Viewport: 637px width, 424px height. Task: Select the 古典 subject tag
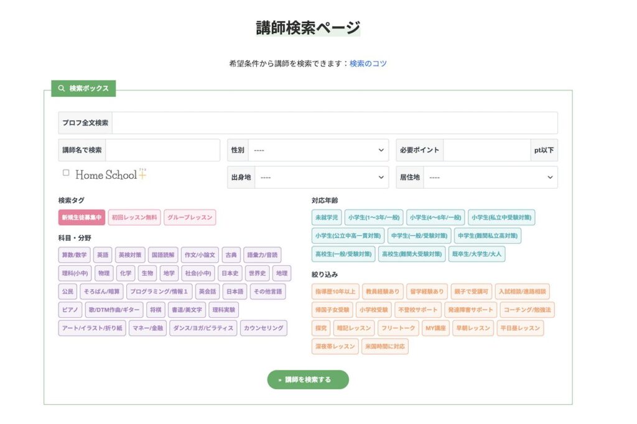tap(231, 255)
